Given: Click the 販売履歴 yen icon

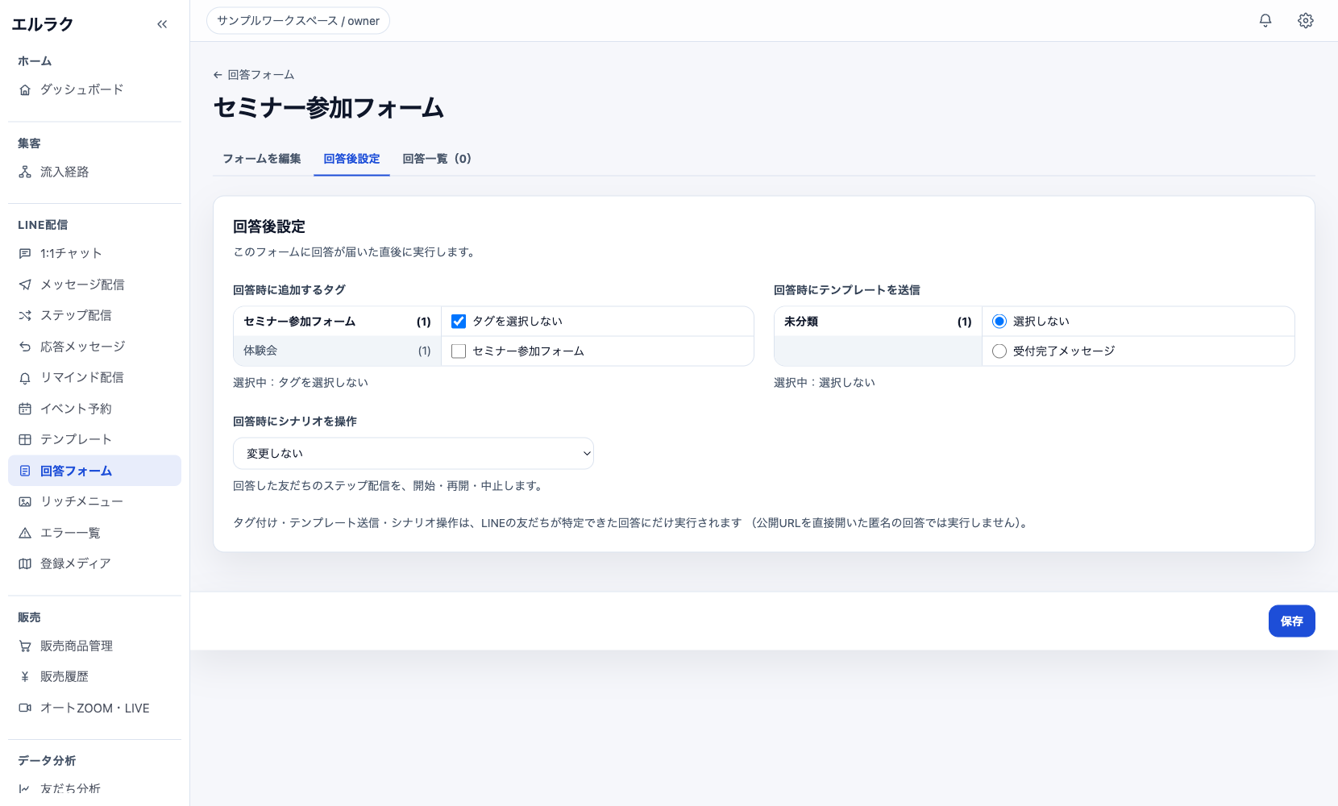Looking at the screenshot, I should [25, 677].
